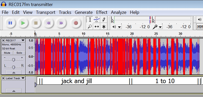This screenshot has width=203, height=97.
Task: Solo the REC017 track
Action: coord(19,53)
